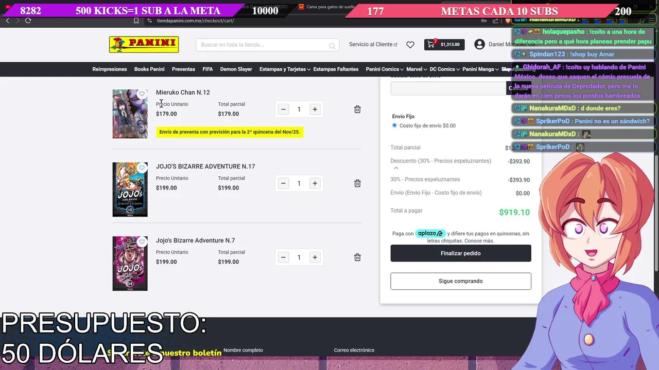Open Mieruko Chan N.12 product title

pyautogui.click(x=183, y=92)
